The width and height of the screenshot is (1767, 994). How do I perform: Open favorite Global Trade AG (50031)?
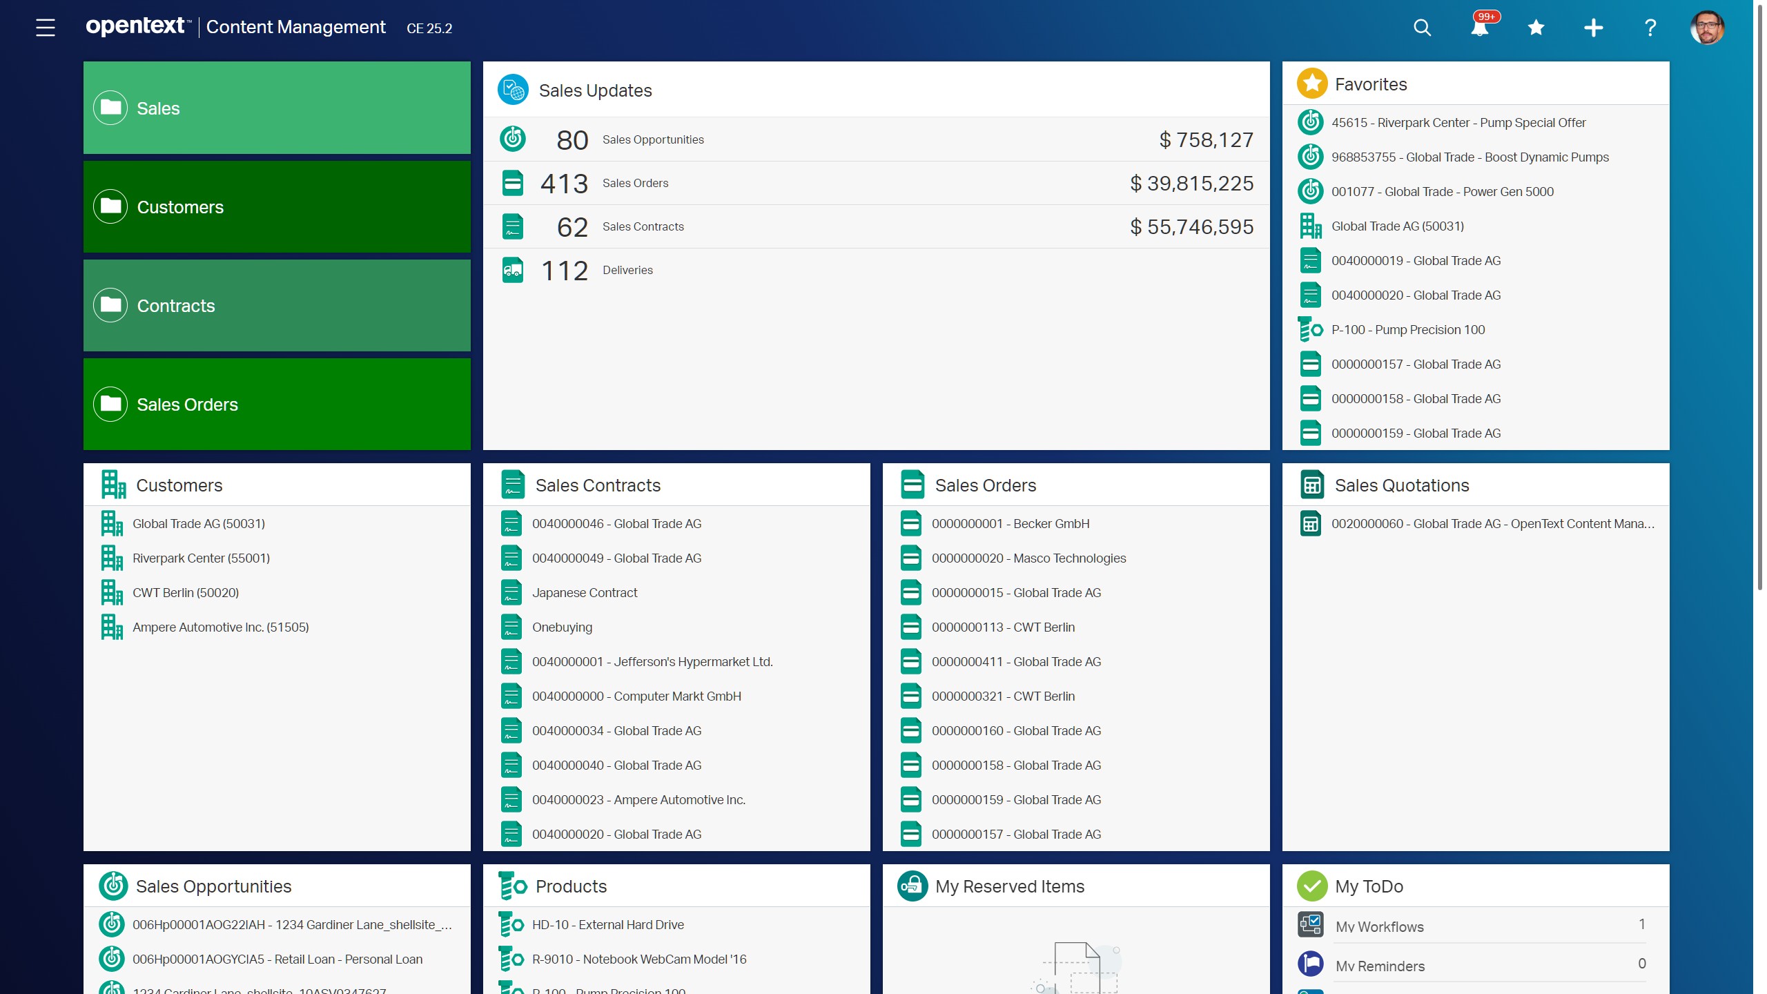(1475, 226)
